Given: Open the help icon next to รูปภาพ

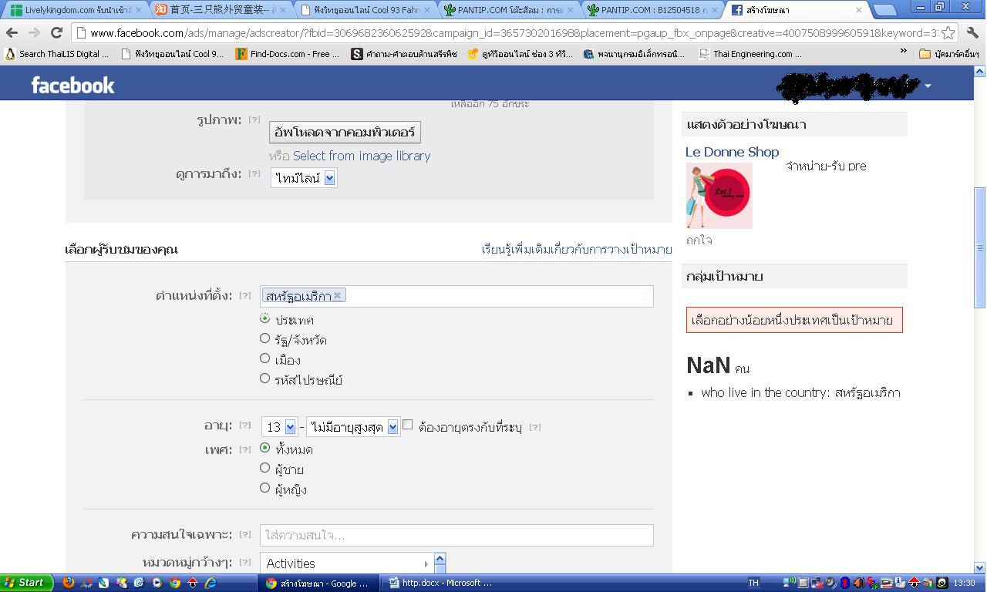Looking at the screenshot, I should pyautogui.click(x=254, y=119).
